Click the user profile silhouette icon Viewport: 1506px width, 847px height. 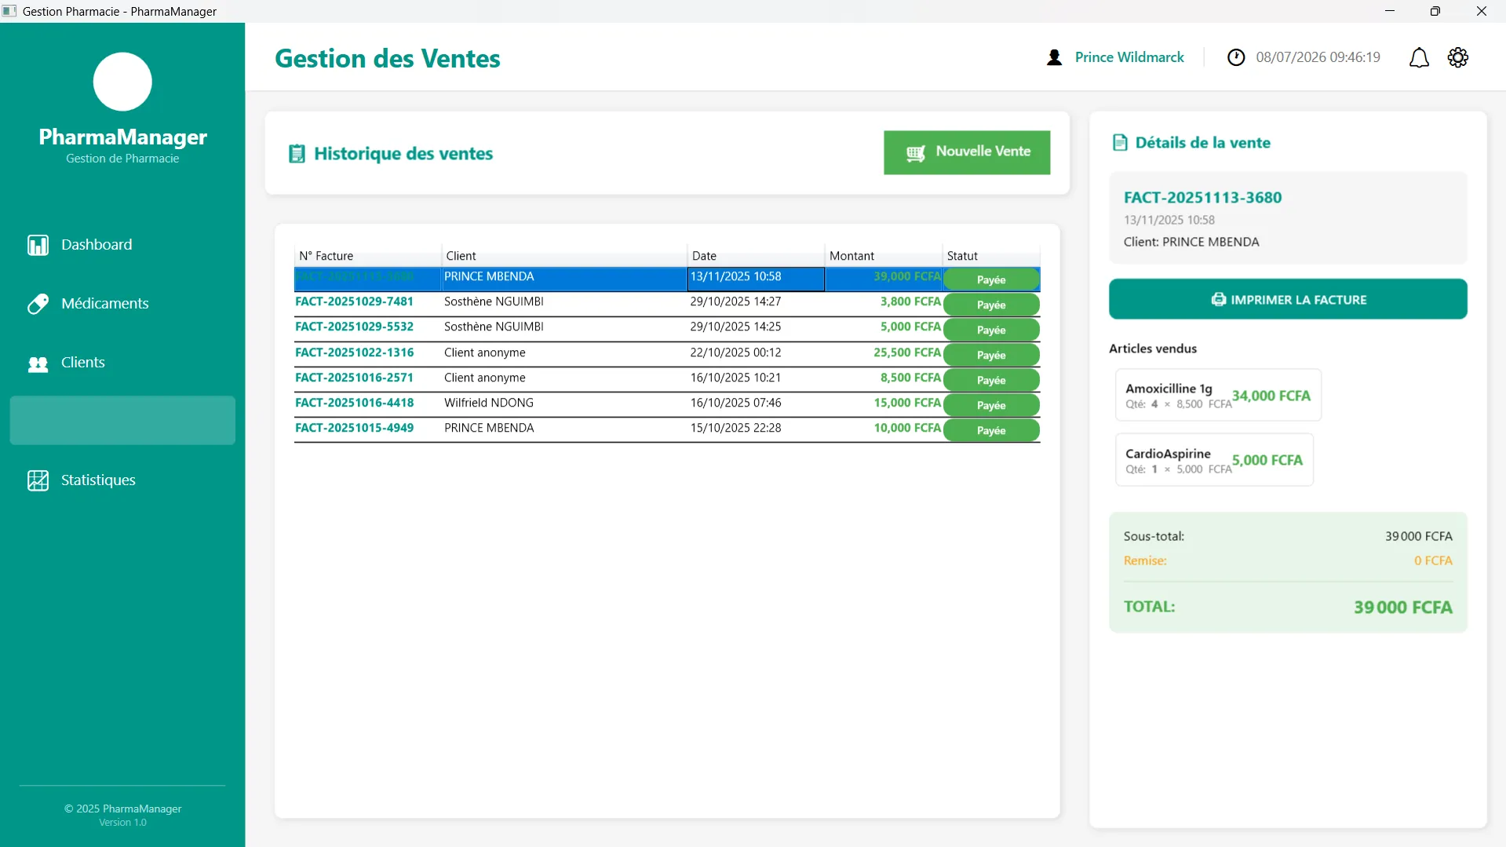point(1055,57)
